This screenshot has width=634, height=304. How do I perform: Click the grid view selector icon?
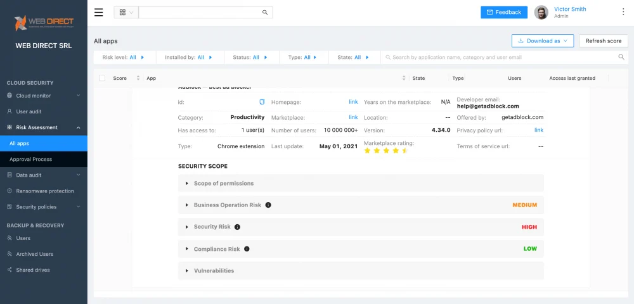[122, 13]
